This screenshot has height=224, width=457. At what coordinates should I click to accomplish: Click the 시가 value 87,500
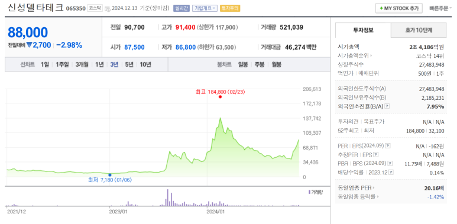point(134,47)
